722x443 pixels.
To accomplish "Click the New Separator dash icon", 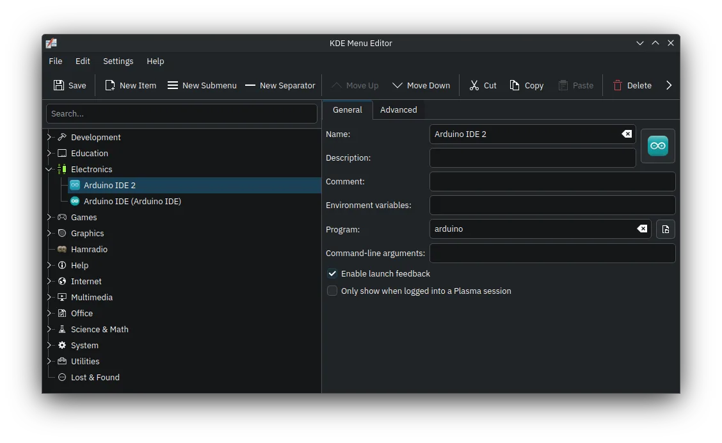I will coord(250,85).
